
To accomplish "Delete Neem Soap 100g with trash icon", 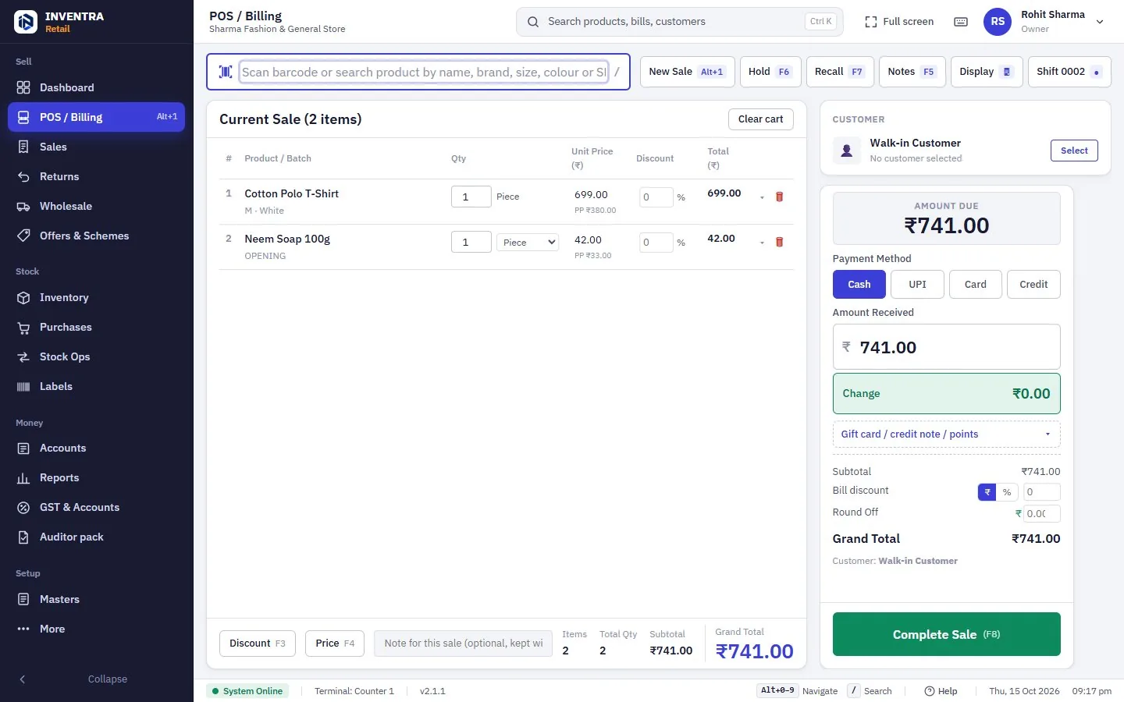I will click(779, 242).
